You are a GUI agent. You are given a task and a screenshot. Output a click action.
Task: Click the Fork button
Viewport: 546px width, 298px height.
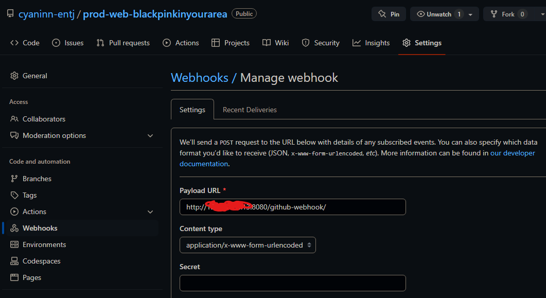tap(509, 14)
